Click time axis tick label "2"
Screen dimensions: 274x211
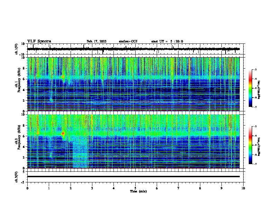71,188
